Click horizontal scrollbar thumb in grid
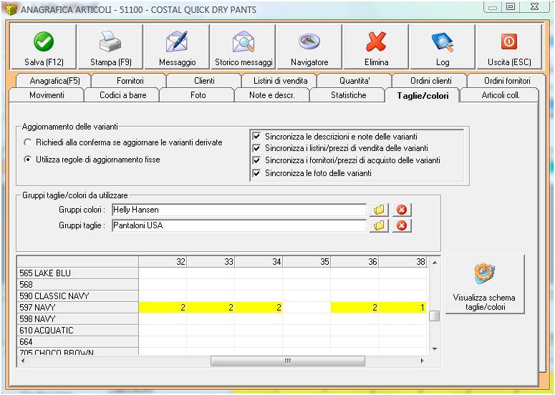 click(x=287, y=361)
